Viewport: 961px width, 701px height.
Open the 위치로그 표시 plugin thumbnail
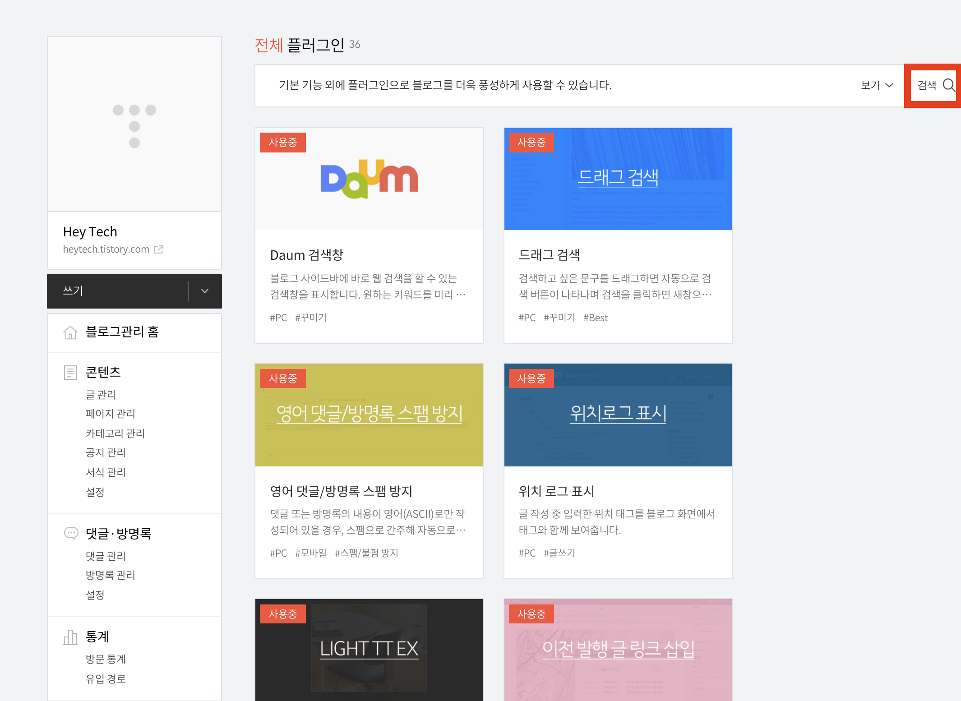[x=618, y=415]
